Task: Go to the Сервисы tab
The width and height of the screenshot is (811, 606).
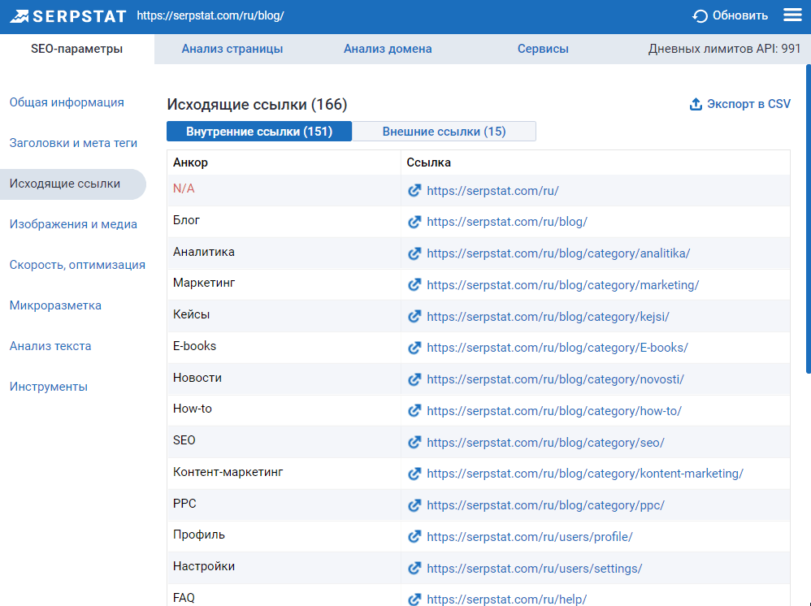Action: click(543, 49)
